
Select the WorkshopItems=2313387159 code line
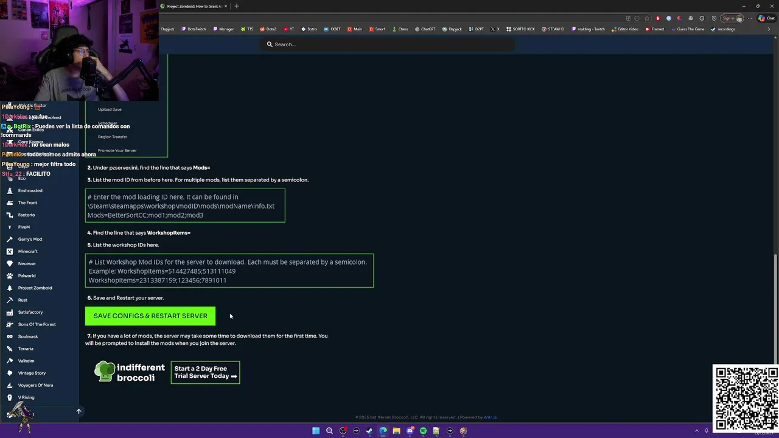click(158, 280)
